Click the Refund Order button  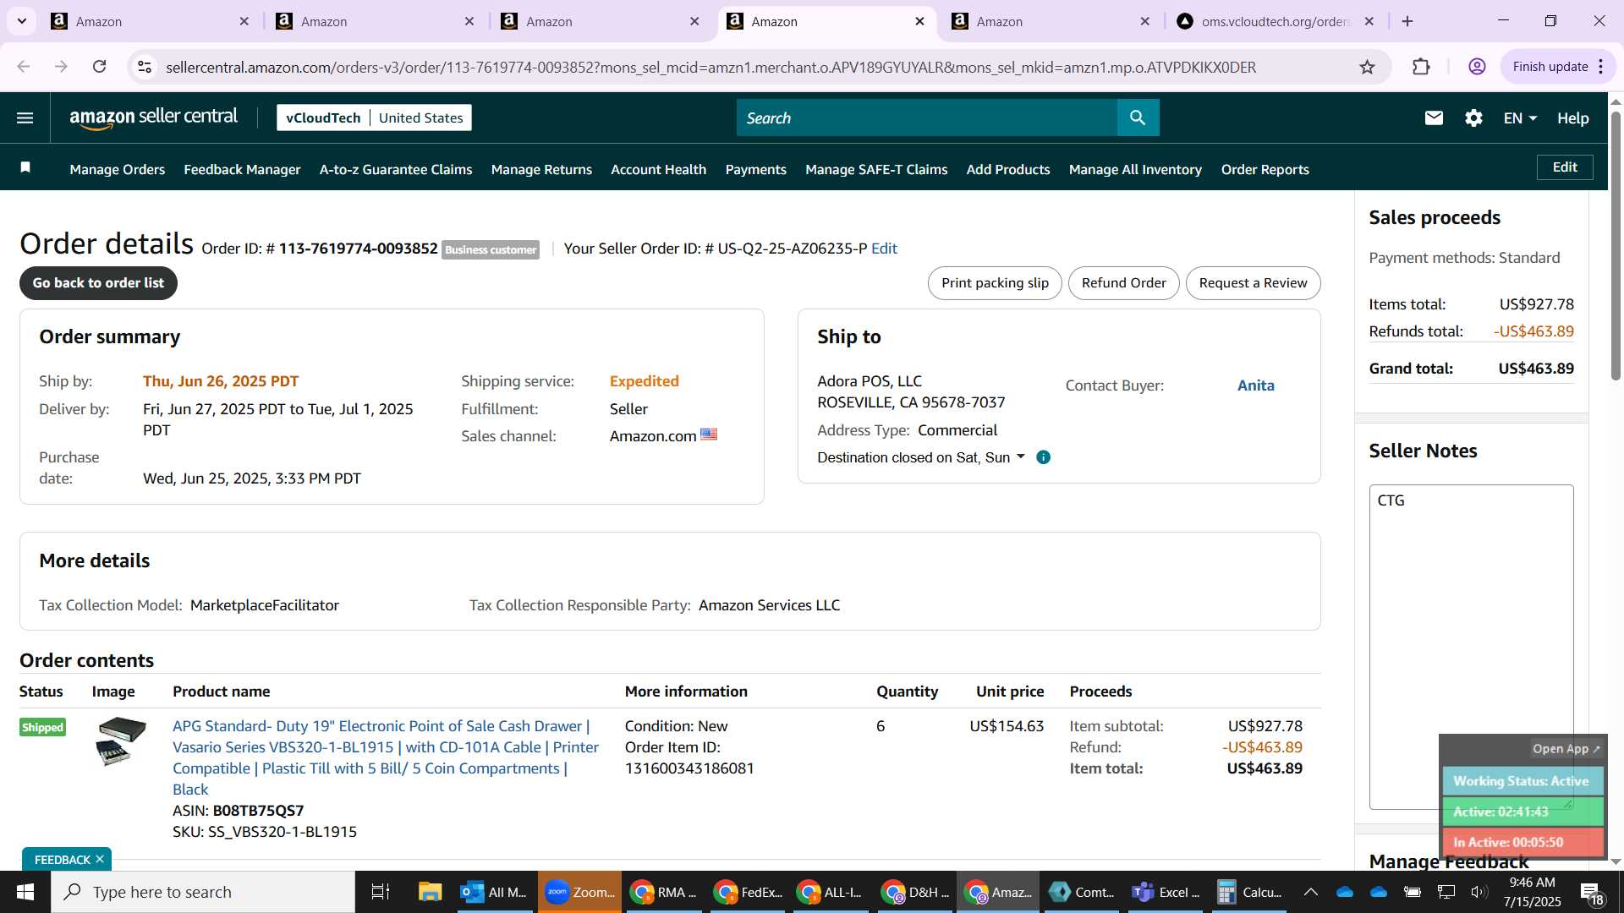pos(1123,283)
